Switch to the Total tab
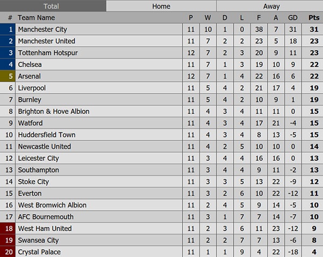This screenshot has width=323, height=257. (x=52, y=6)
